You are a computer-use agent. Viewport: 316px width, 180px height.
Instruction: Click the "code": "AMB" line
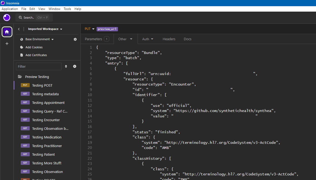pyautogui.click(x=156, y=148)
